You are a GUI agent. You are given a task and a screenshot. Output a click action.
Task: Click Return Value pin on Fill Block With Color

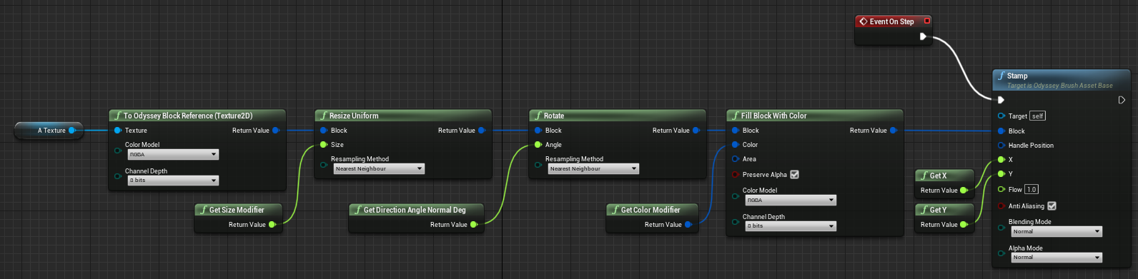click(894, 131)
